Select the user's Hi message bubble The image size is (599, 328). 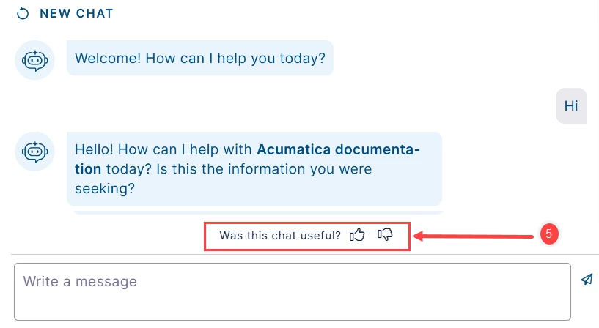click(571, 105)
